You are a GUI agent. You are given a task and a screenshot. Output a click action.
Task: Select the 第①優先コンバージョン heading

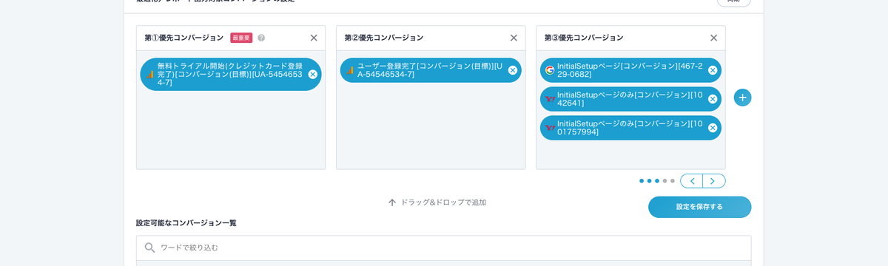(x=184, y=38)
